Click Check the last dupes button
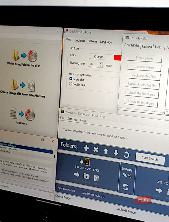This screenshot has height=222, width=169. coord(141,102)
